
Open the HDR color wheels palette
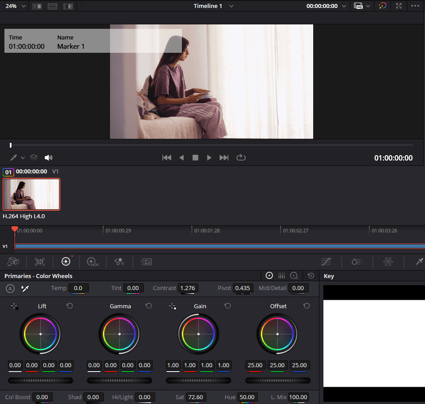(92, 262)
